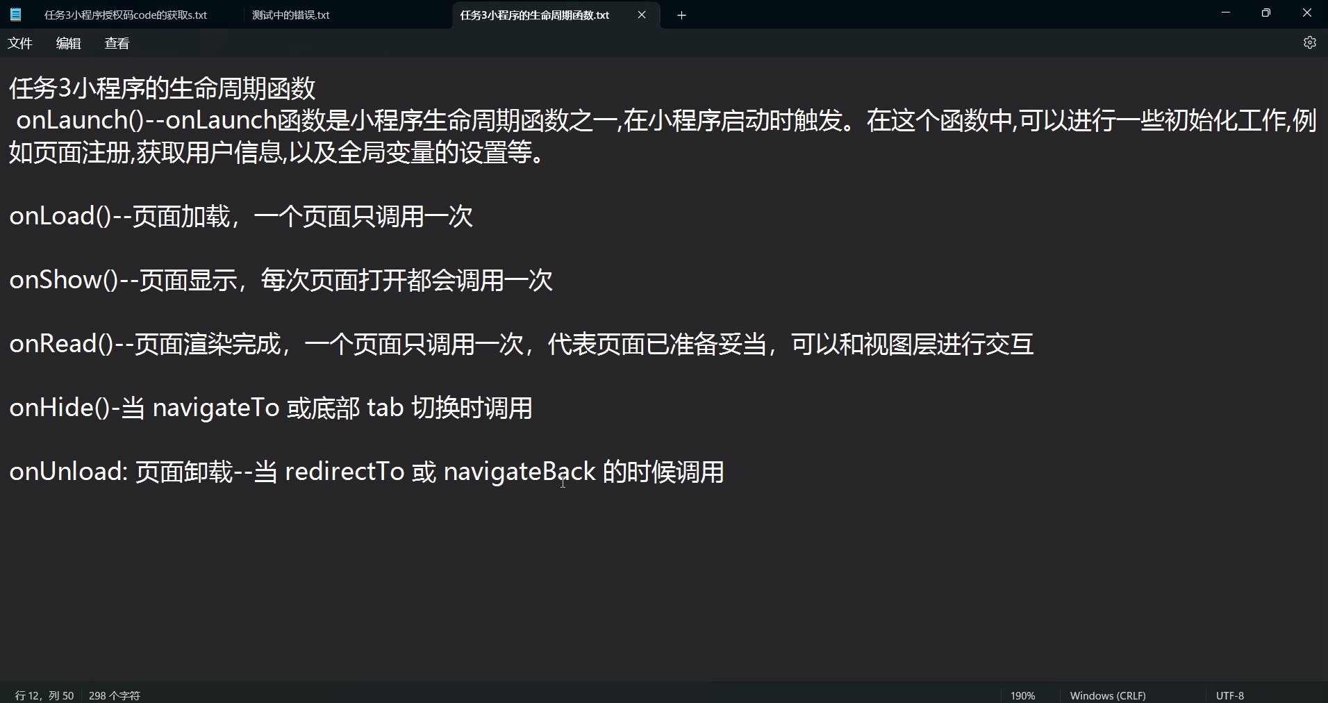Screen dimensions: 1328x703
Task: Restore down the Notepad window
Action: coord(1265,13)
